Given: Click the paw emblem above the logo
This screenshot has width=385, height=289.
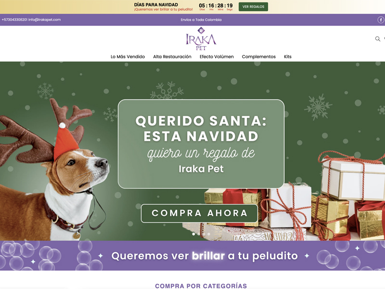Looking at the screenshot, I should [x=201, y=30].
